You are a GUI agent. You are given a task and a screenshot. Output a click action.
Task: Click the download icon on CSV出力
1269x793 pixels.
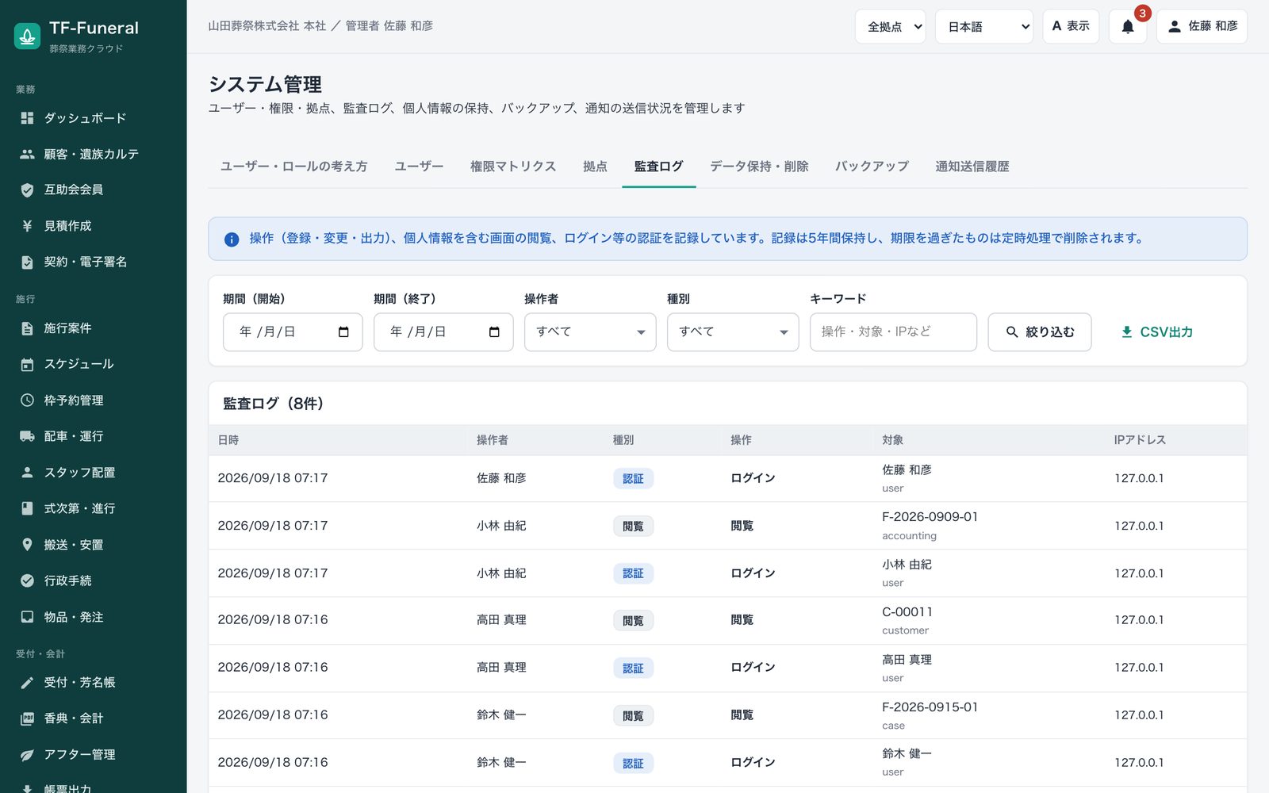[1126, 332]
